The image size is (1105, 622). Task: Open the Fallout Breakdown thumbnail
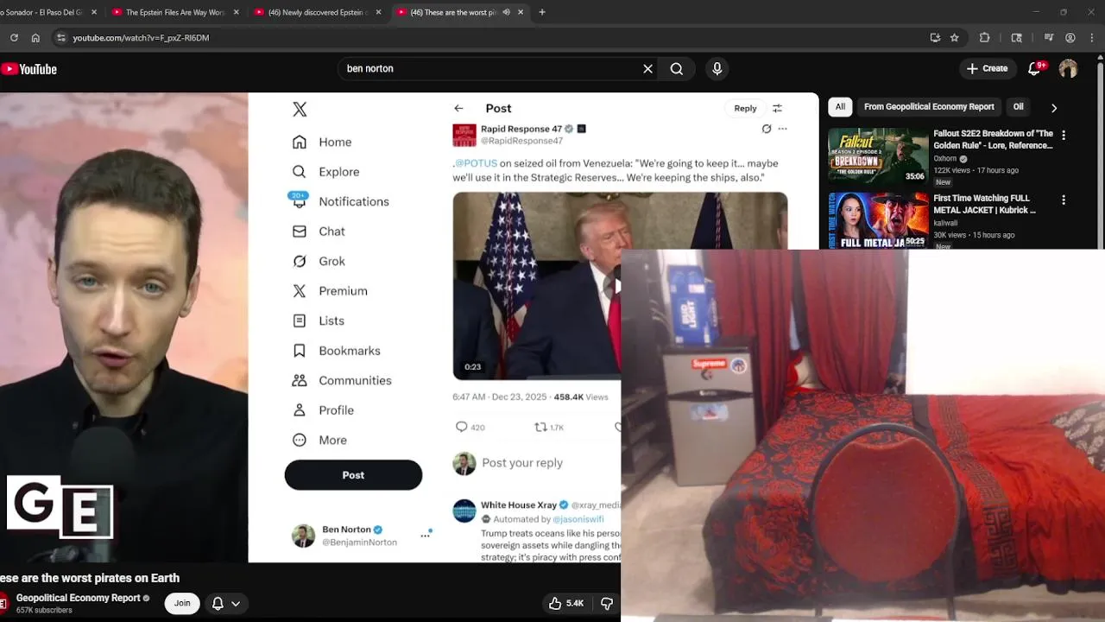tap(878, 155)
